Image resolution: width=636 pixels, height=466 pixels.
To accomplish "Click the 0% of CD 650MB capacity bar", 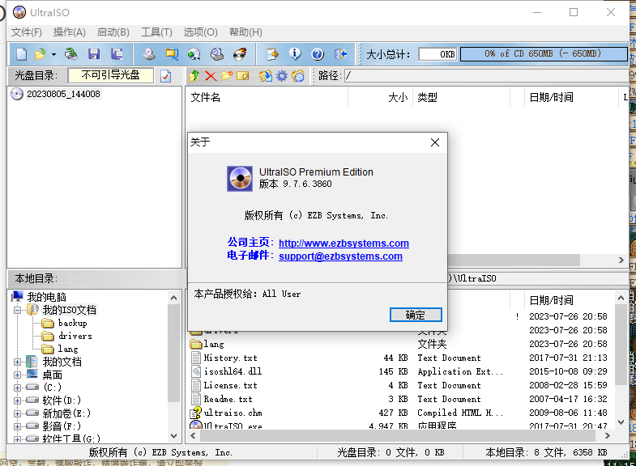I will (x=544, y=54).
